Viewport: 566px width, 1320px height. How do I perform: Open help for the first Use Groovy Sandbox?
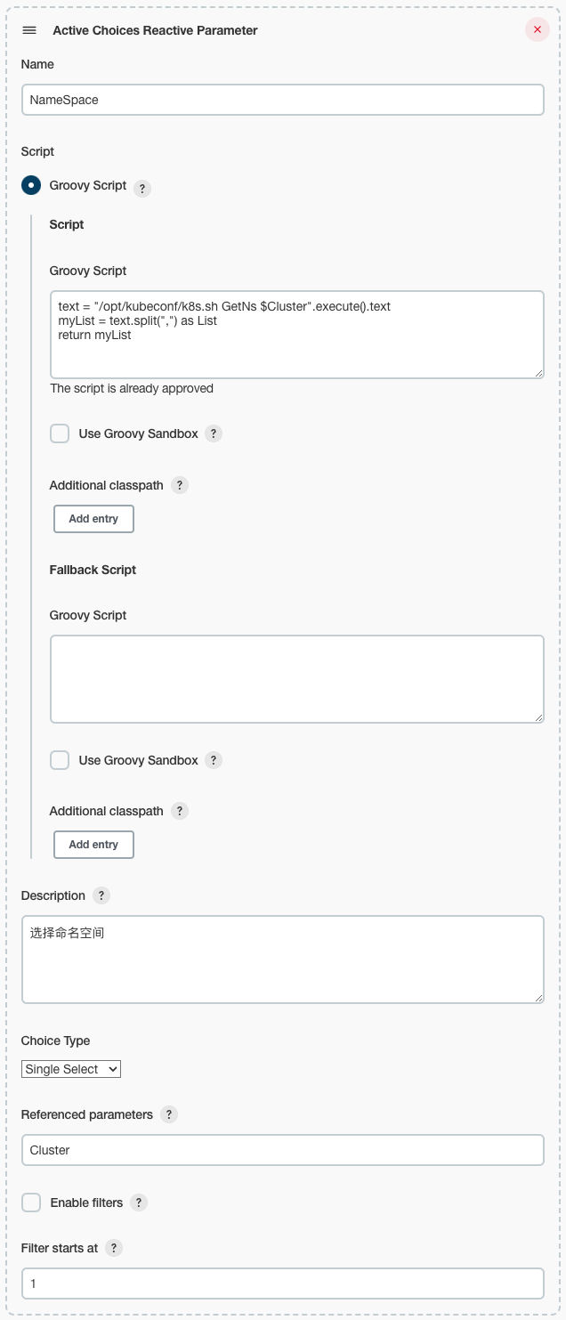(214, 433)
